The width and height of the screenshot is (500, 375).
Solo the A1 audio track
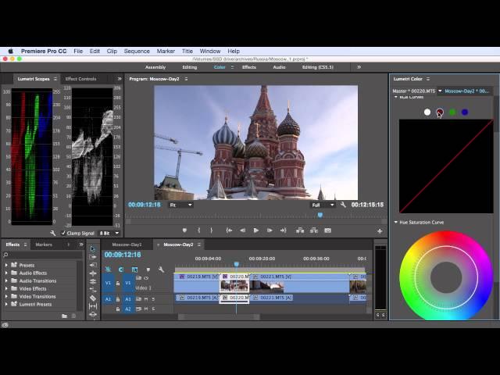click(x=153, y=299)
